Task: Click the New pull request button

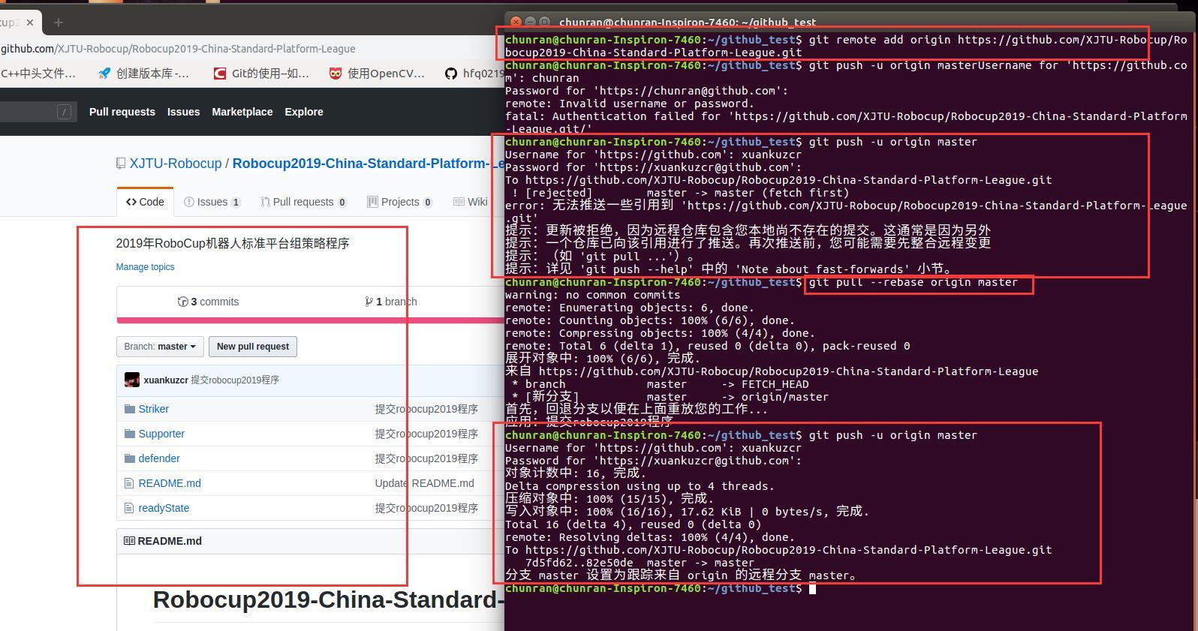Action: [x=253, y=347]
